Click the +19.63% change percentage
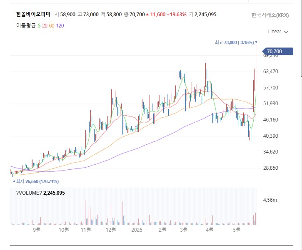Screen dimensions: 302x250 pos(177,15)
